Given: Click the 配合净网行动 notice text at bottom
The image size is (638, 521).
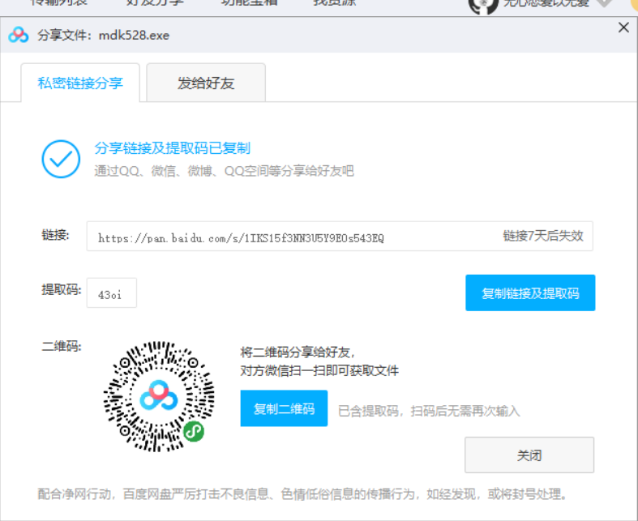Looking at the screenshot, I should click(x=302, y=494).
